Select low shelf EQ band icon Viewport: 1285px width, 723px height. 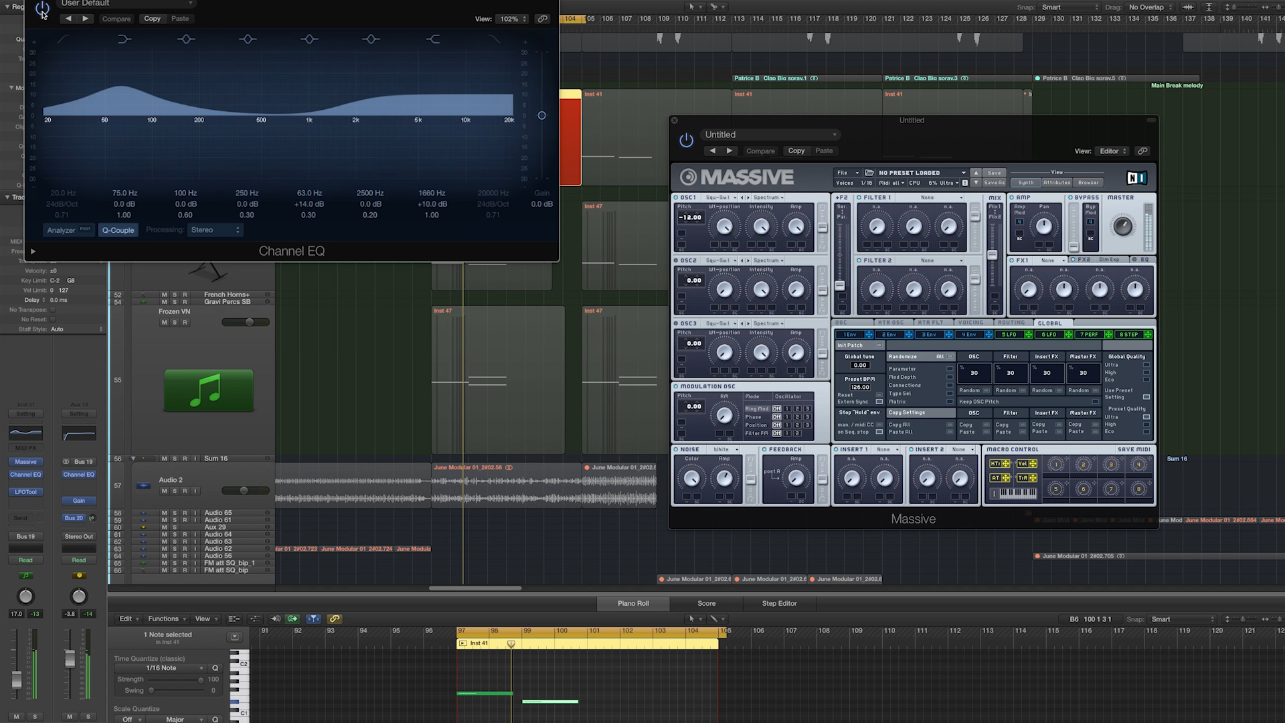click(x=124, y=39)
